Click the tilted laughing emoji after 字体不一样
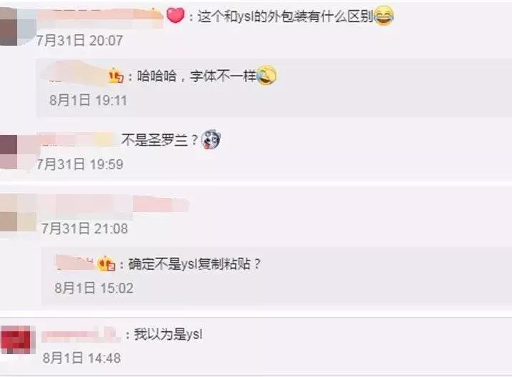The height and width of the screenshot is (377, 512). point(266,76)
